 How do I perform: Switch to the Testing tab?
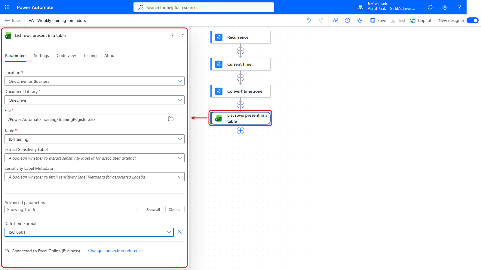tap(90, 55)
